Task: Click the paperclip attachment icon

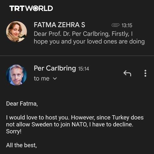Action: [x=115, y=25]
